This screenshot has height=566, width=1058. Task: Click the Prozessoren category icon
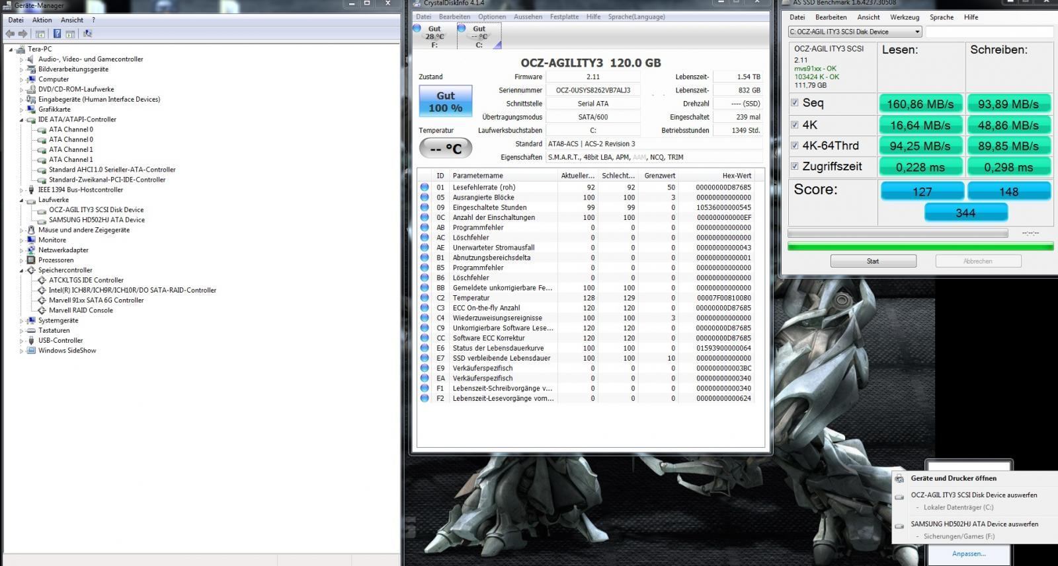click(31, 260)
